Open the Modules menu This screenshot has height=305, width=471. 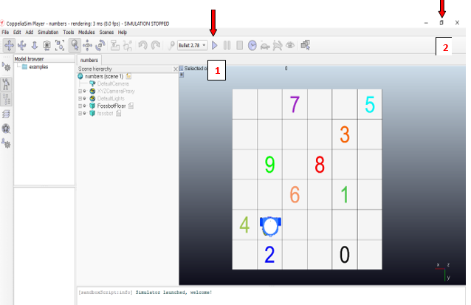coord(86,32)
